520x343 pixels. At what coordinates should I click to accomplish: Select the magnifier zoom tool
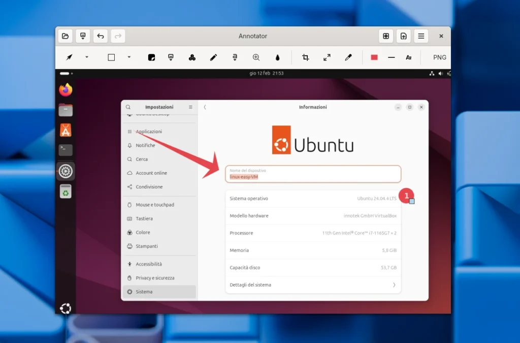(256, 57)
